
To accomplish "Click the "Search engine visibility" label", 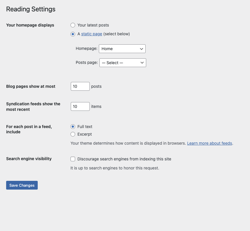I will 29,159.
